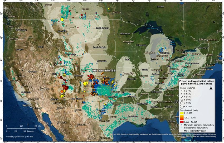Image resolution: width=224 pixels, height=143 pixels.
Task: Click the Montana state label
Action: point(62,31)
